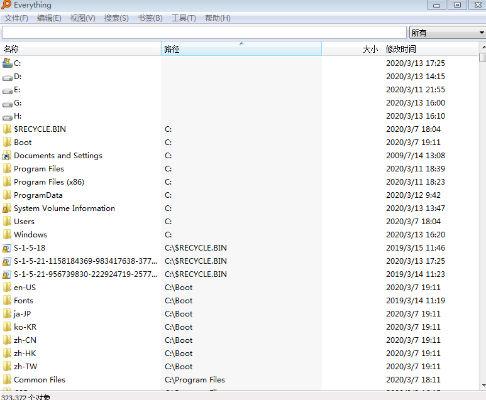Click date 2009/7/14 13:08
Viewport: 486px width, 400px height.
pos(416,156)
